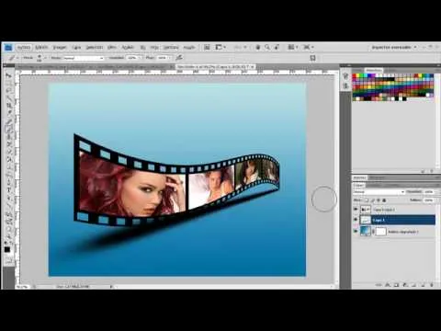Switch to the Máscaras panel tab
The width and height of the screenshot is (441, 331).
tap(378, 177)
